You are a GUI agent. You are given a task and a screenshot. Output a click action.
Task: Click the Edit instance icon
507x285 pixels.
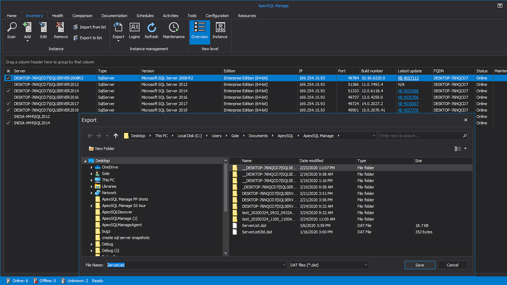(43, 27)
